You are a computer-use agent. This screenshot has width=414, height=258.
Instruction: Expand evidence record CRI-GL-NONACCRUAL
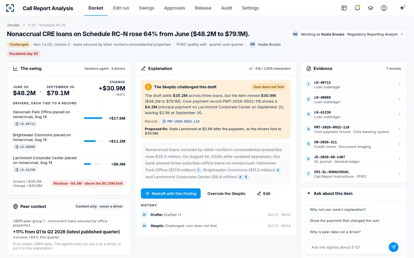[353, 174]
